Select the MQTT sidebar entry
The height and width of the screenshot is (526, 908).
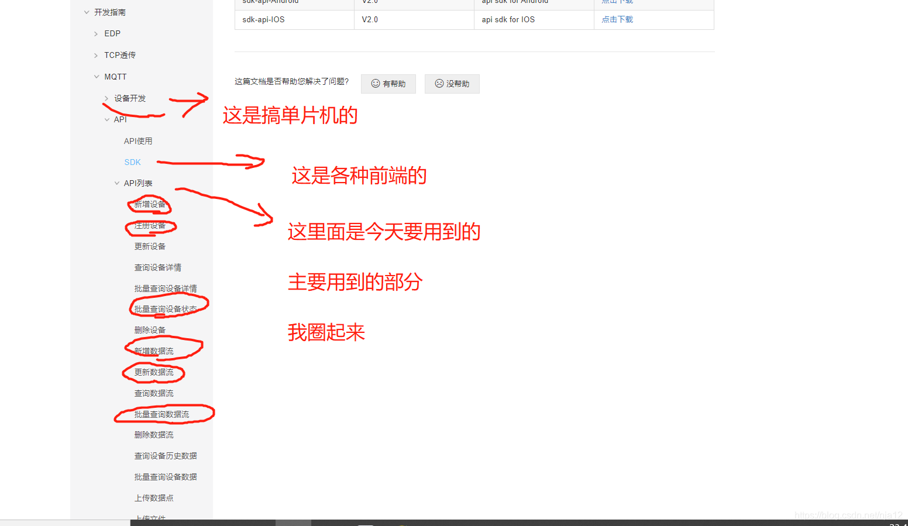pos(115,77)
